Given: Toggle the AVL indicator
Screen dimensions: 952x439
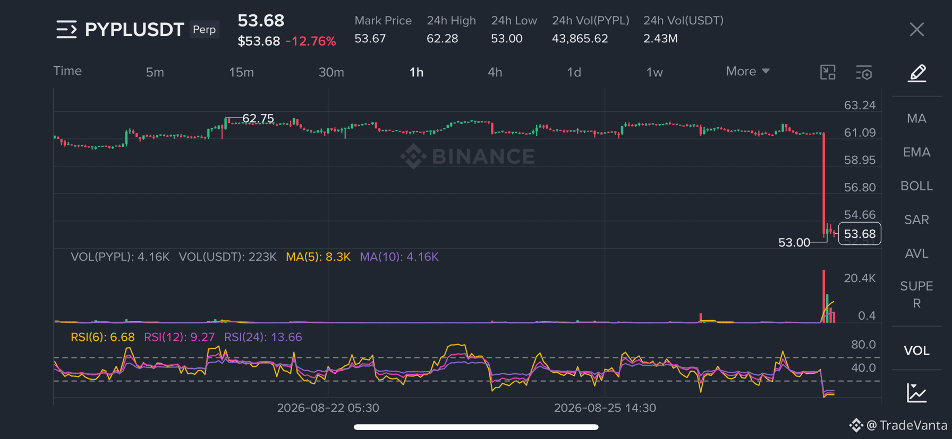Looking at the screenshot, I should click(x=916, y=253).
